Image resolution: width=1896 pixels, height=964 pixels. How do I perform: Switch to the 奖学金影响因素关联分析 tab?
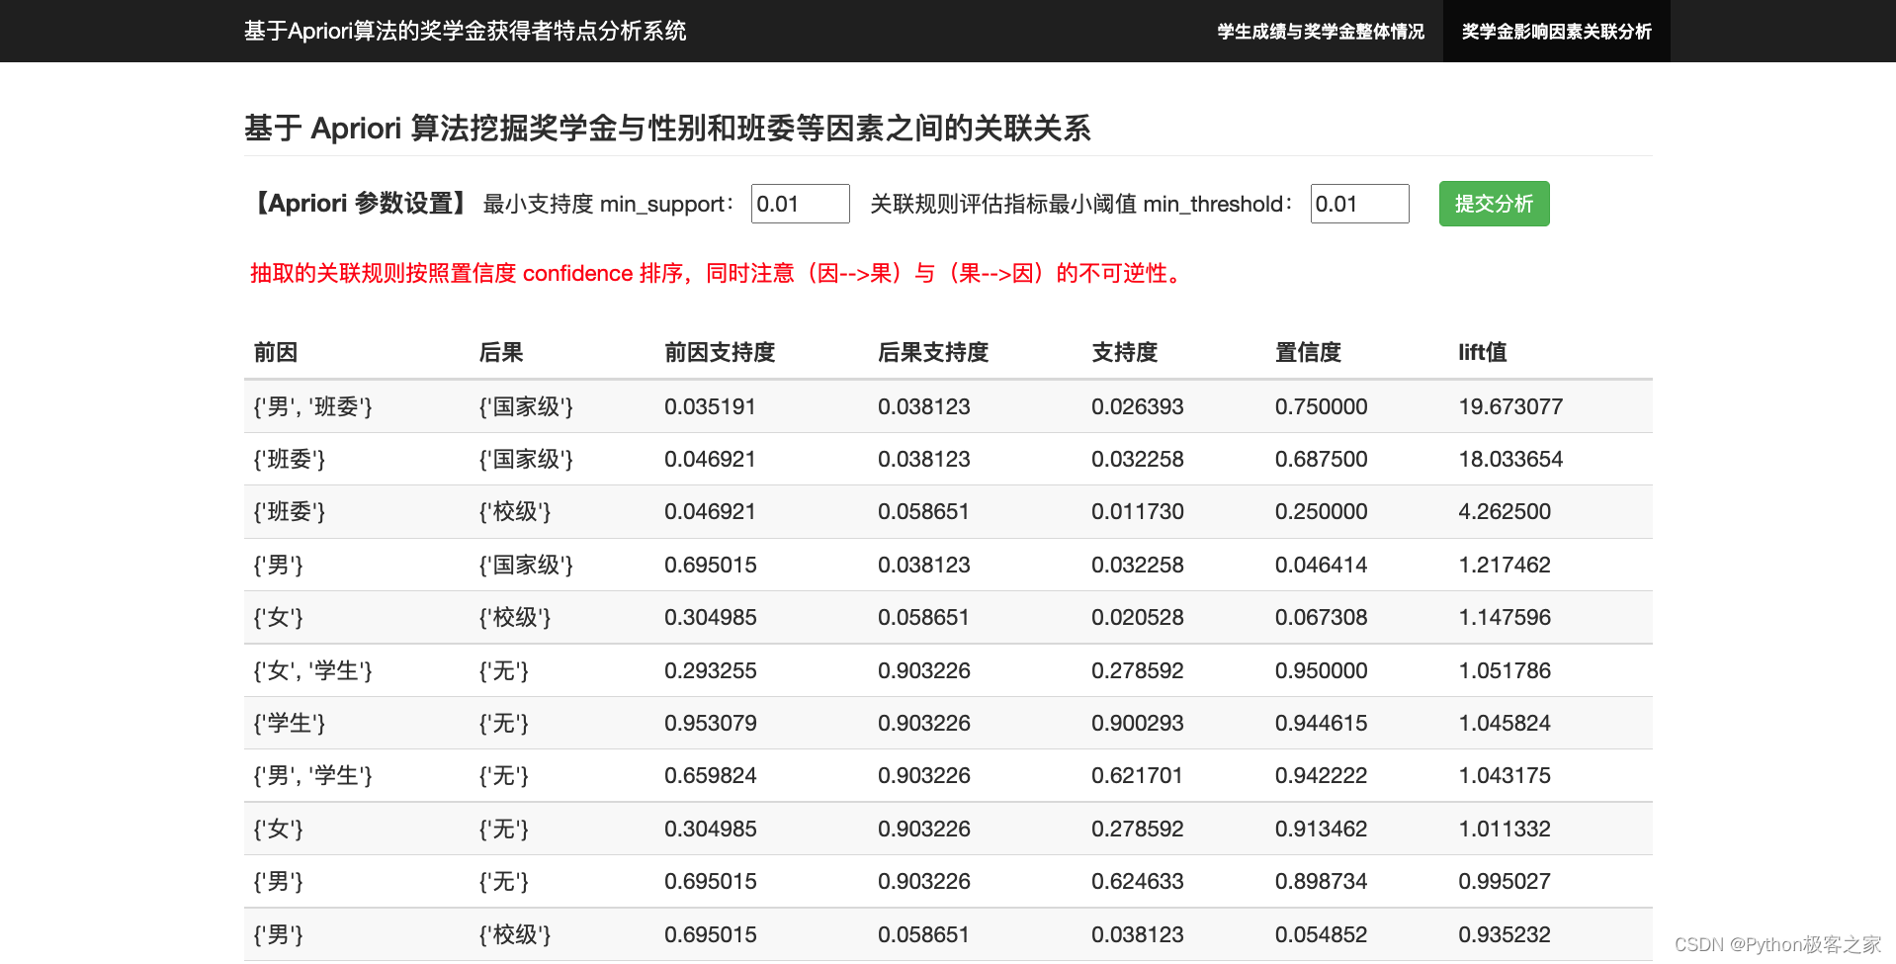pyautogui.click(x=1556, y=32)
